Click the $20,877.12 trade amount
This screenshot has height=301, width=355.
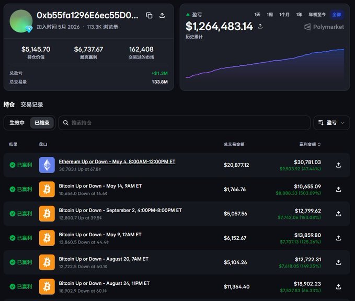tap(236, 165)
